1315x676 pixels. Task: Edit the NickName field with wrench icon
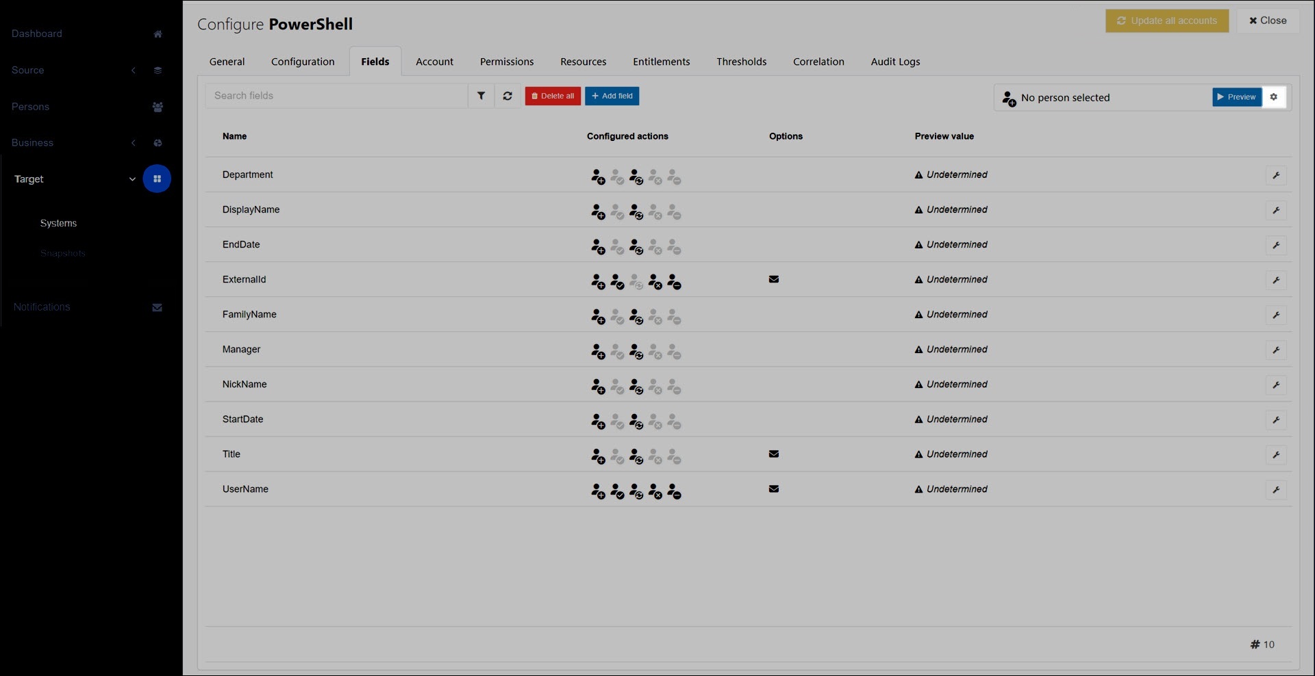1276,385
